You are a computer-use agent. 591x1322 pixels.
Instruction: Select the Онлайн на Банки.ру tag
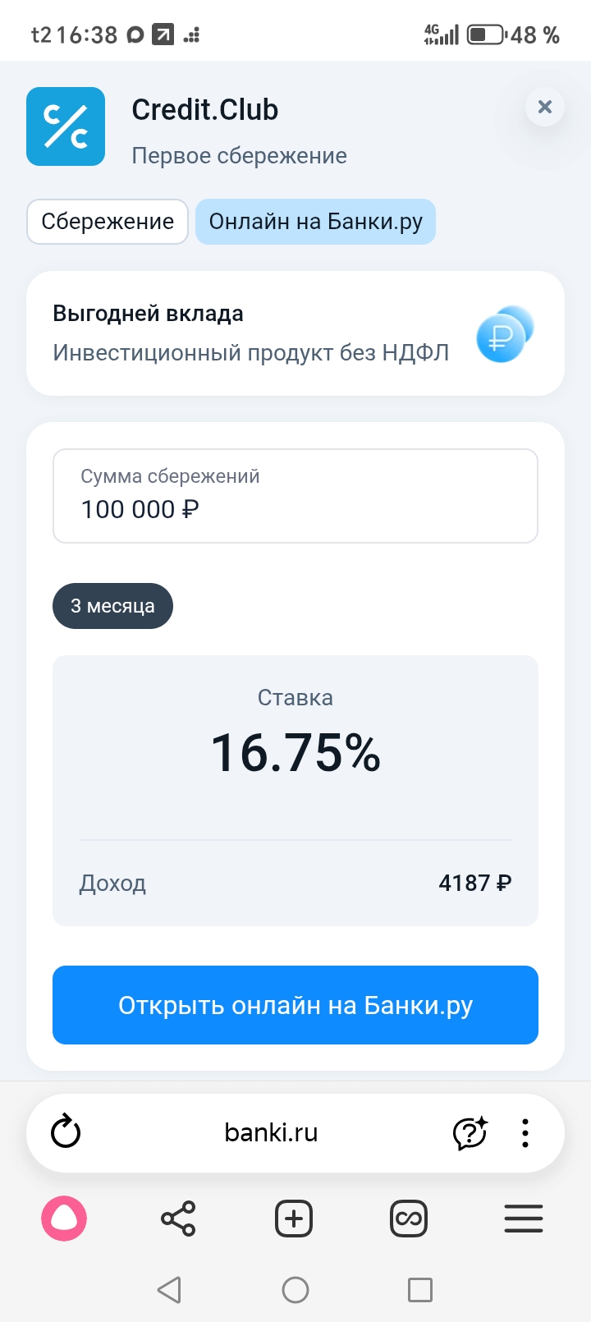315,222
